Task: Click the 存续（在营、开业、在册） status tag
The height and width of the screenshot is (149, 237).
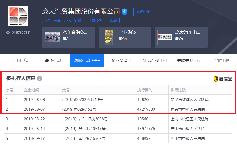Action: (x=64, y=21)
